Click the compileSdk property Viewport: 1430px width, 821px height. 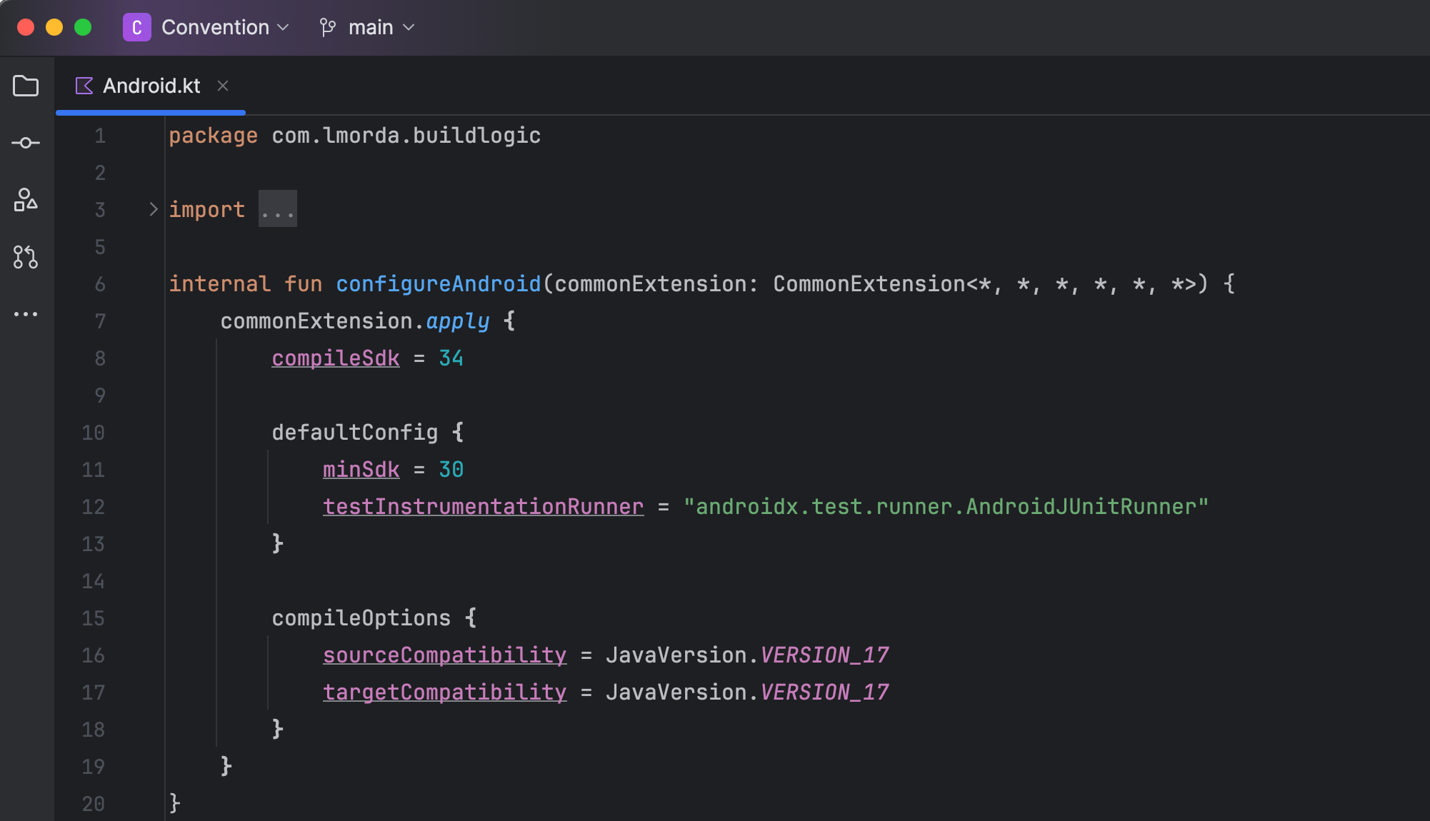click(x=336, y=358)
